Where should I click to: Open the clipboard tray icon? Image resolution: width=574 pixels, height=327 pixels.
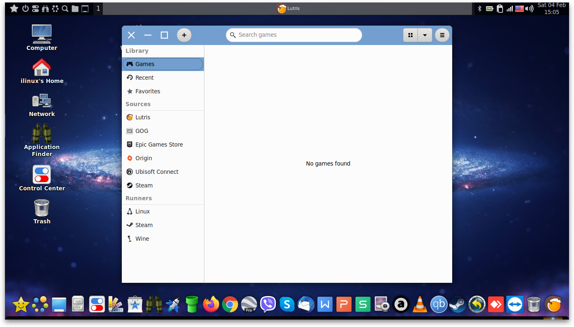pyautogui.click(x=500, y=8)
